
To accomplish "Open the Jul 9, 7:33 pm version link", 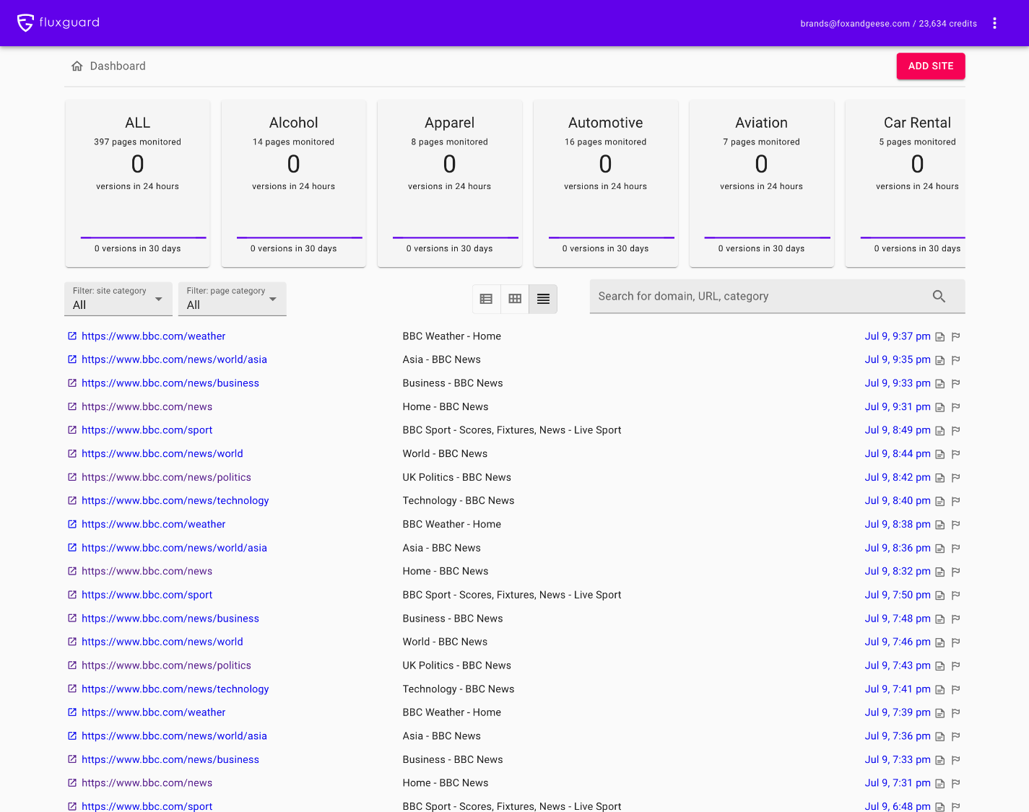I will click(898, 760).
